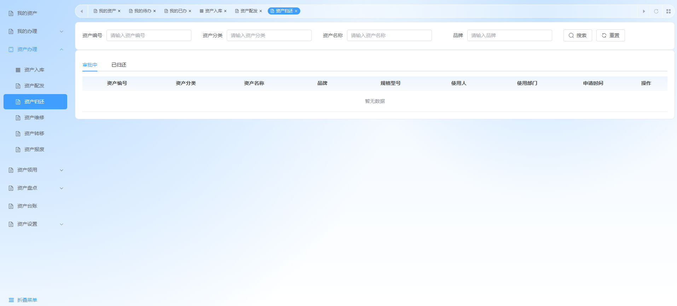The image size is (677, 306).
Task: Expand the 我的办理 menu chevron
Action: coord(62,31)
